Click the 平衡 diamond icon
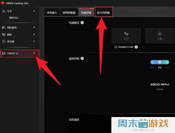The width and height of the screenshot is (175, 133). pyautogui.click(x=160, y=34)
